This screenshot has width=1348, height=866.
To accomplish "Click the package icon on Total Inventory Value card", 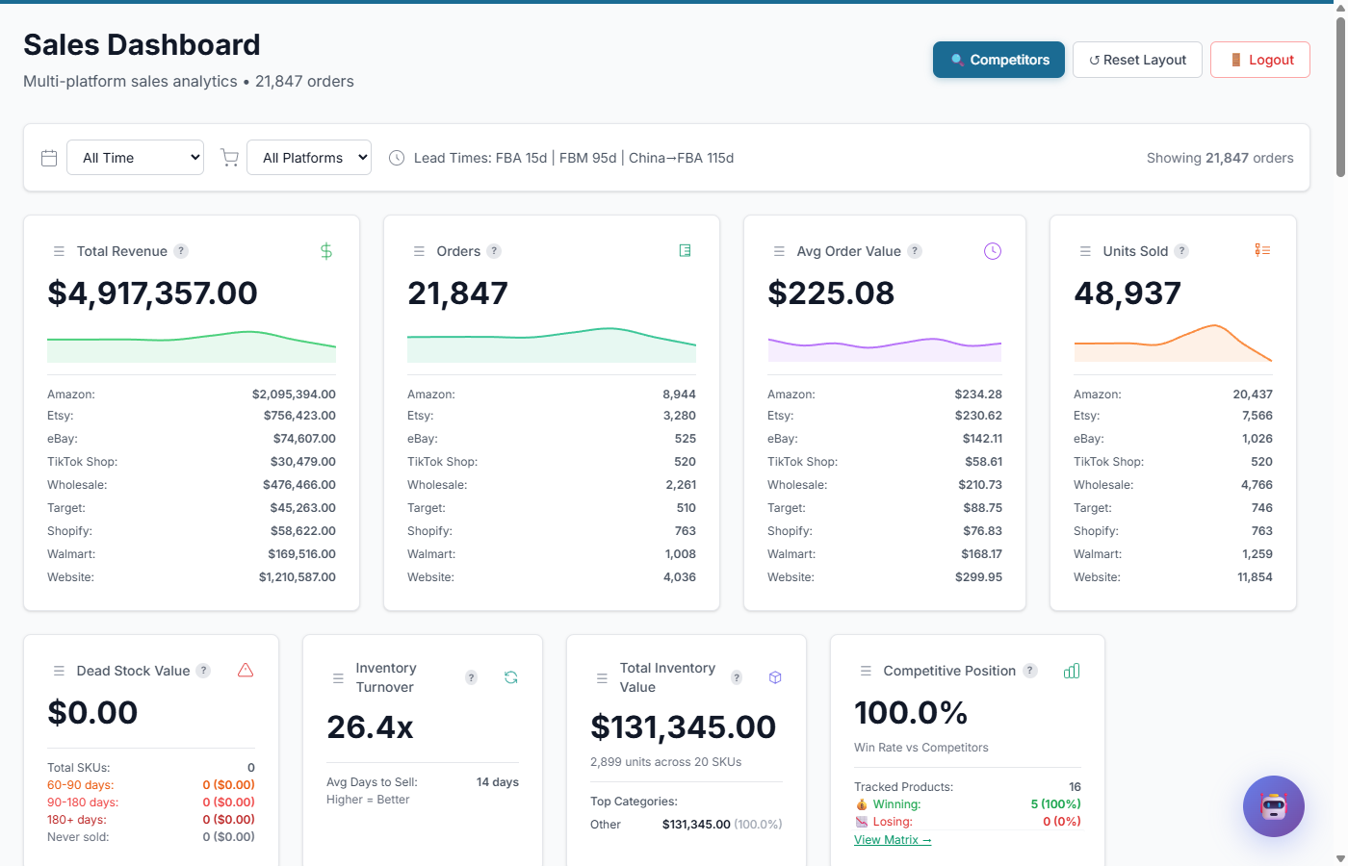I will (775, 676).
